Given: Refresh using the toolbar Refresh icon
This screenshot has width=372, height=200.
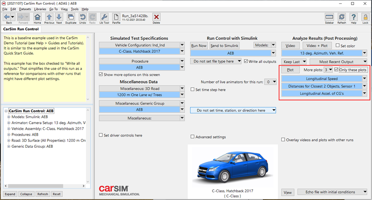Looking at the screenshot, I should coord(341,17).
